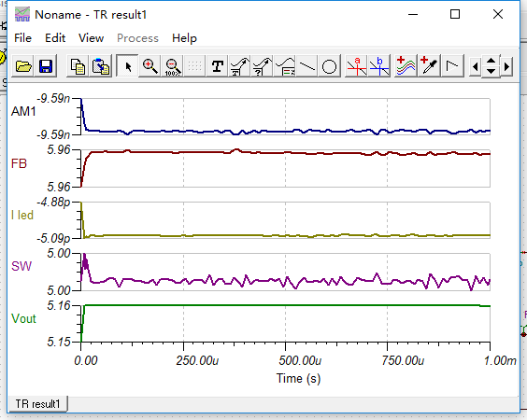Toggle the pointer selection tool
The width and height of the screenshot is (527, 420).
click(127, 66)
